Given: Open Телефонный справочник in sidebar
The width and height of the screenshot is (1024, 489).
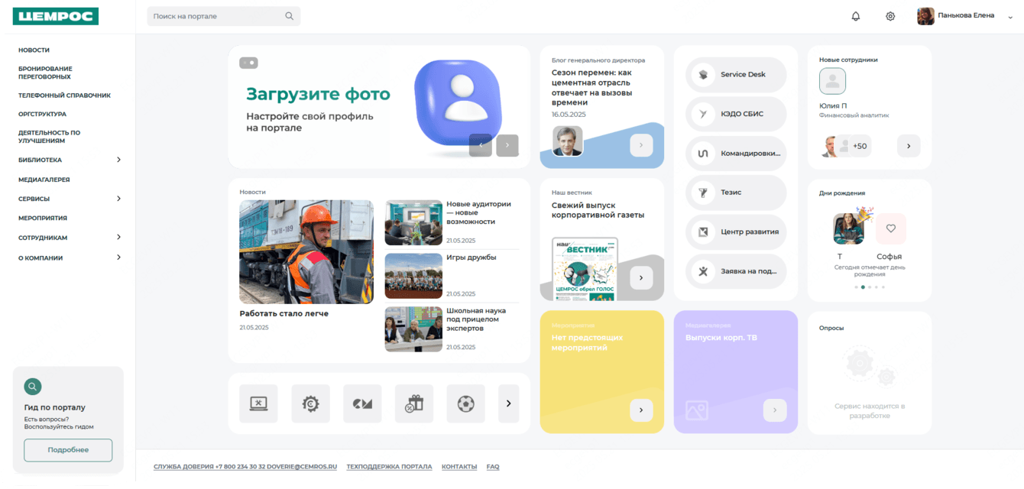Looking at the screenshot, I should coord(64,96).
